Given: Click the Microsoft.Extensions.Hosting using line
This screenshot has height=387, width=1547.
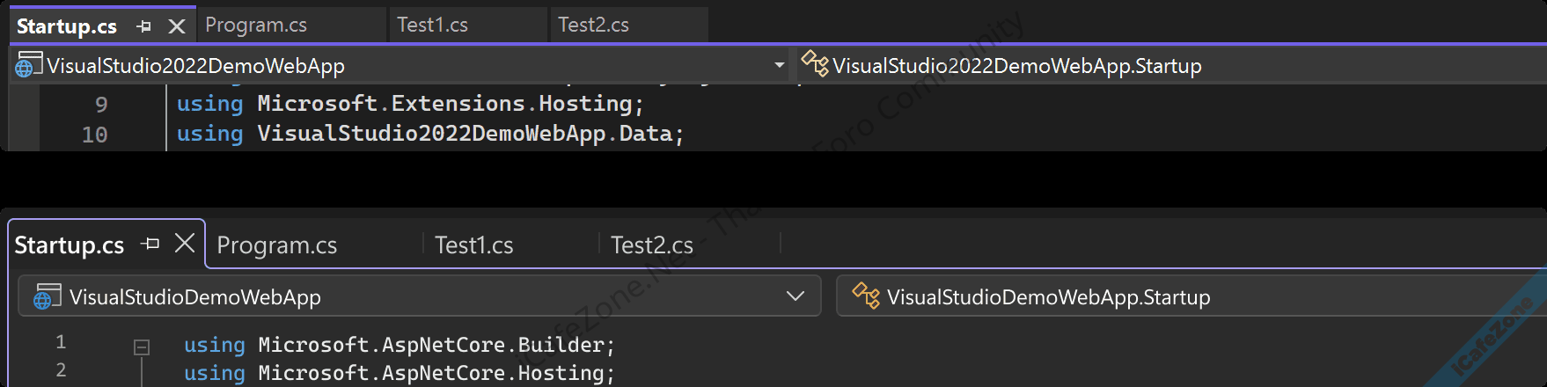Looking at the screenshot, I should pos(410,104).
